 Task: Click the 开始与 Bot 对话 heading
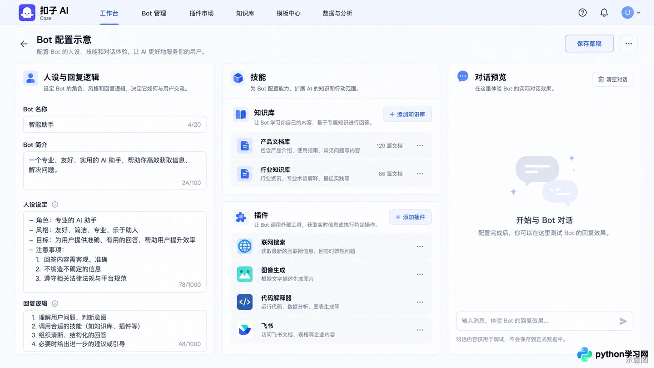coord(545,220)
